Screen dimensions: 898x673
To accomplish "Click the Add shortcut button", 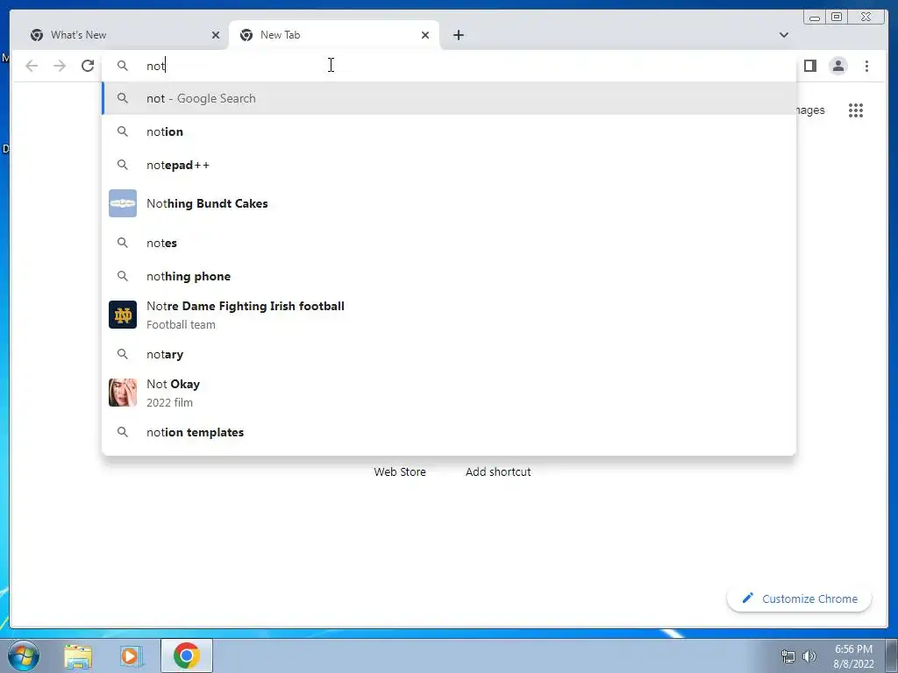I will pos(498,471).
